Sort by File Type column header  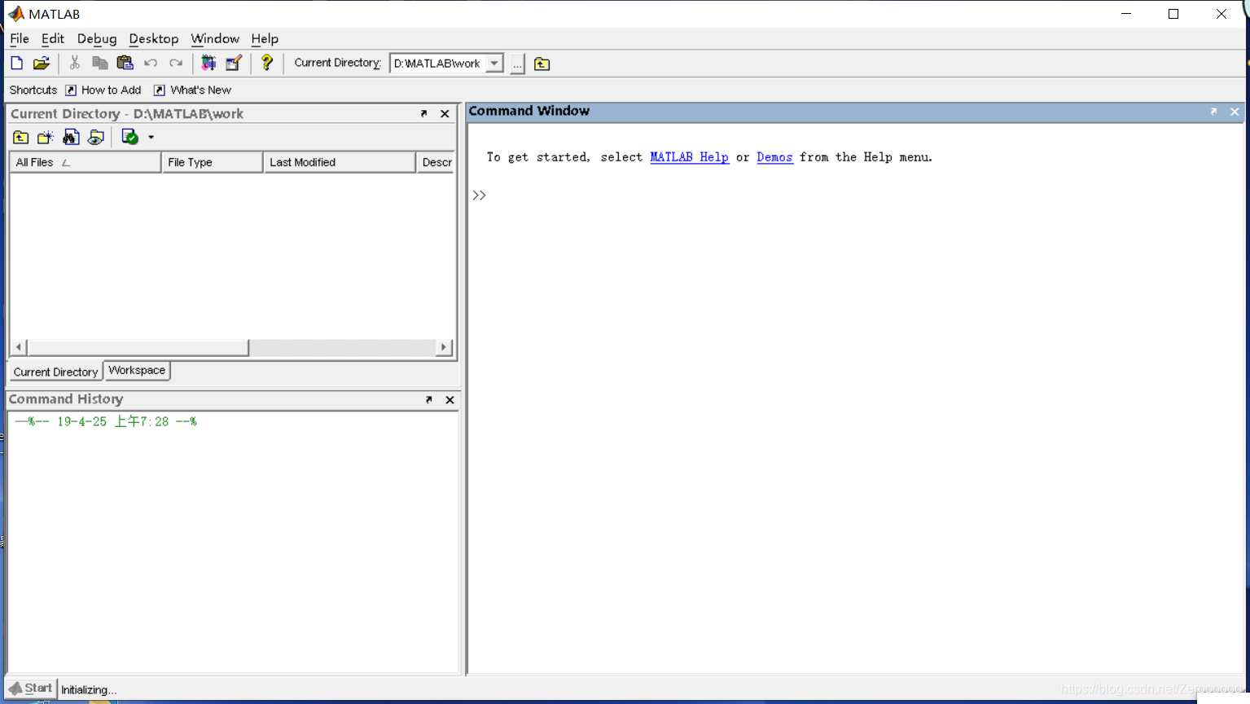(212, 162)
